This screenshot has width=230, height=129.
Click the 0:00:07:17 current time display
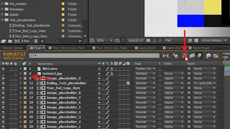click(14, 54)
